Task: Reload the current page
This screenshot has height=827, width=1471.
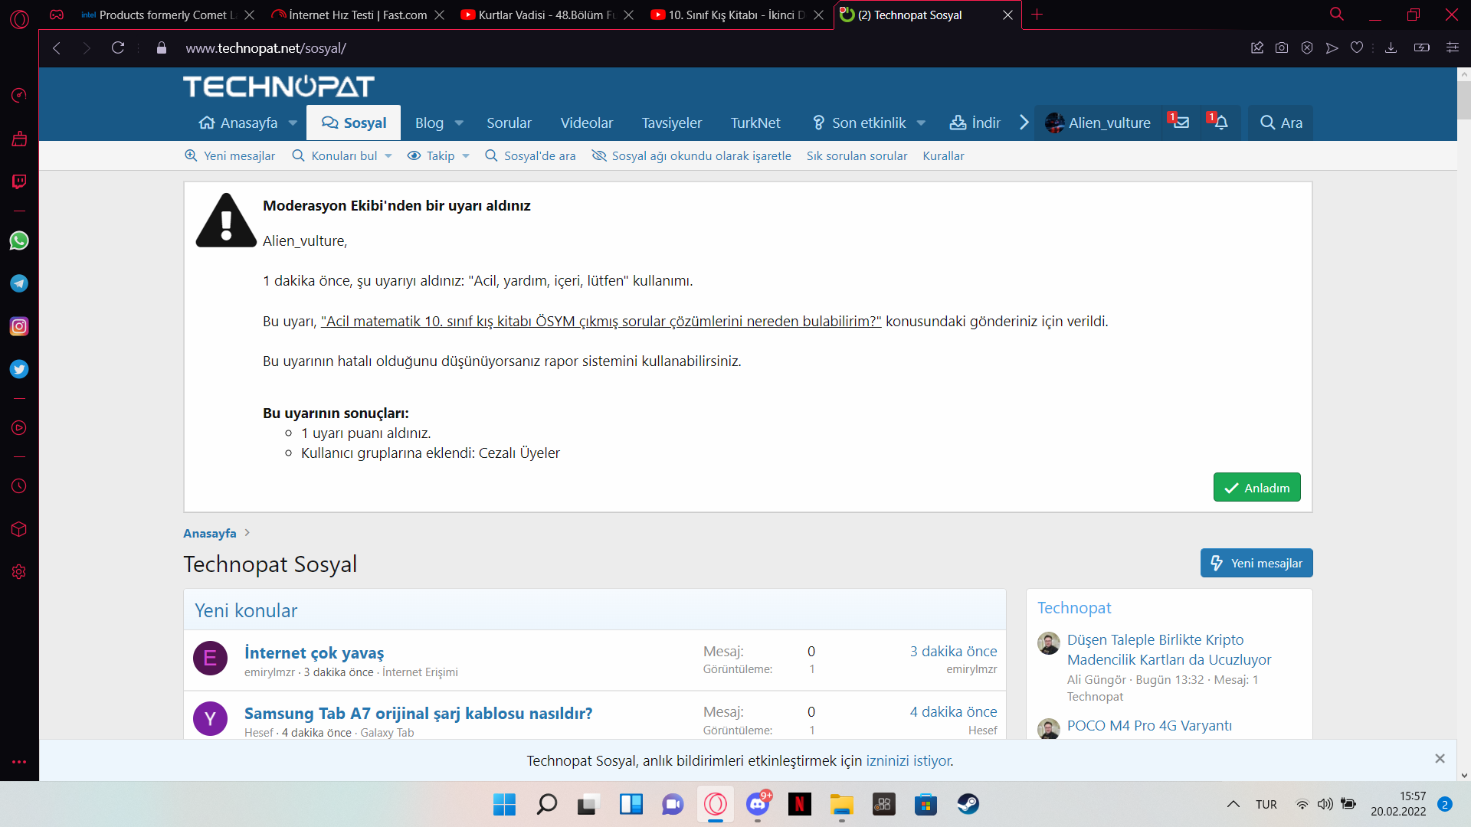Action: pos(118,47)
